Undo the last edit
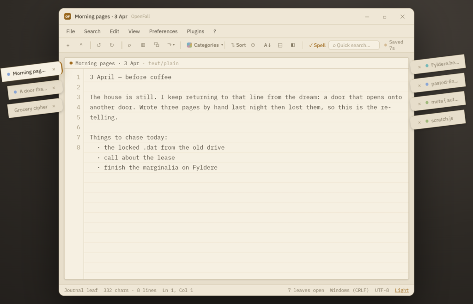Screen dimensions: 473x304 (99, 45)
